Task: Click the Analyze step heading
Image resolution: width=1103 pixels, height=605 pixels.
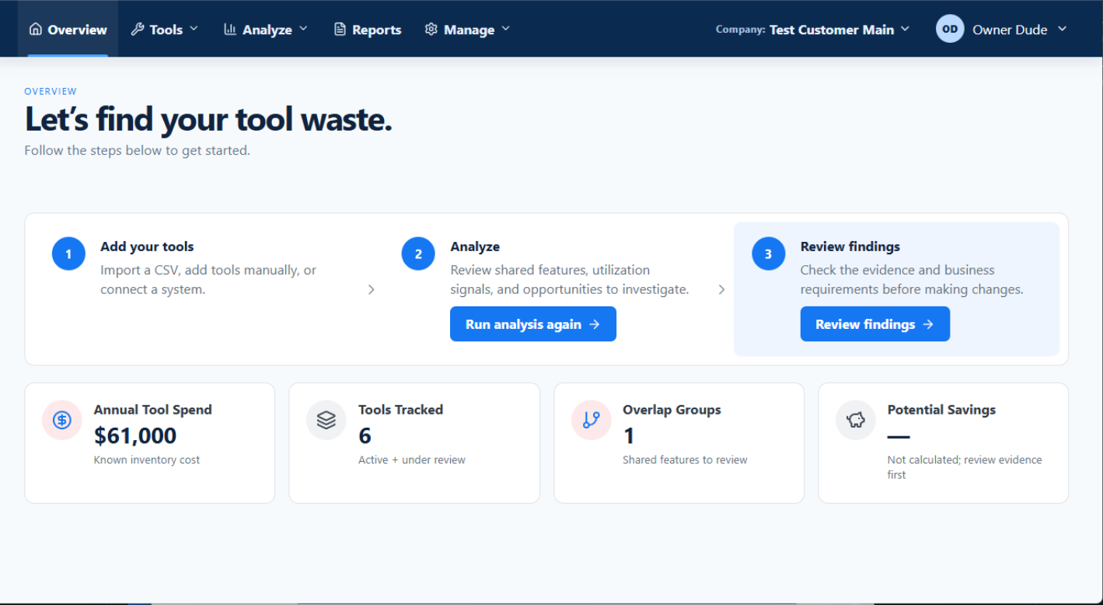Action: [x=475, y=247]
